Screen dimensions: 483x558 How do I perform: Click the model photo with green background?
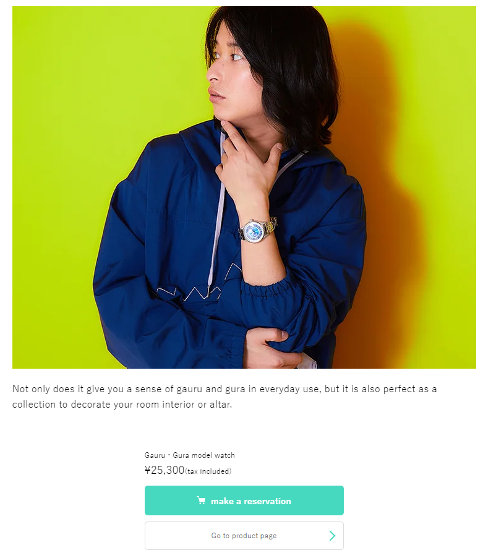[244, 187]
